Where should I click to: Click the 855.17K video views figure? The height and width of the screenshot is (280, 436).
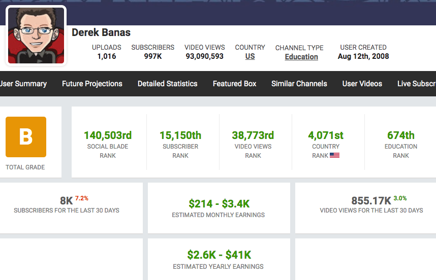coord(371,201)
